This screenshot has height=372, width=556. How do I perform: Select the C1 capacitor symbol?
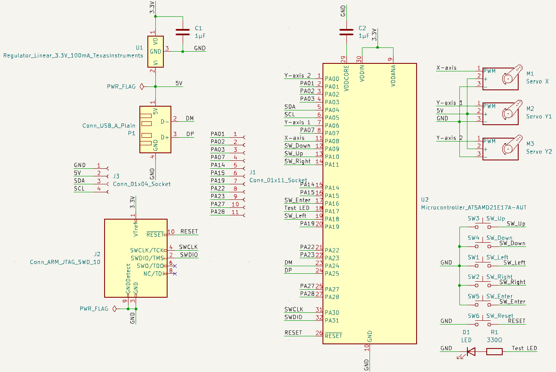click(x=183, y=31)
